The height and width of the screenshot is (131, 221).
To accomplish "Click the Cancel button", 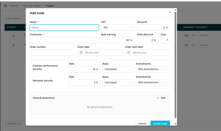I will [x=142, y=123].
